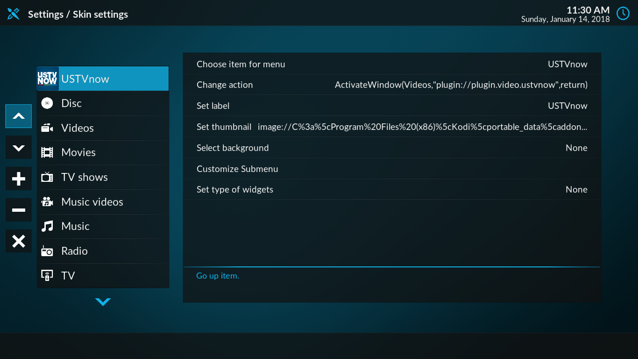Viewport: 638px width, 359px height.
Task: Click the Kodi logo in the top bar
Action: [x=13, y=14]
